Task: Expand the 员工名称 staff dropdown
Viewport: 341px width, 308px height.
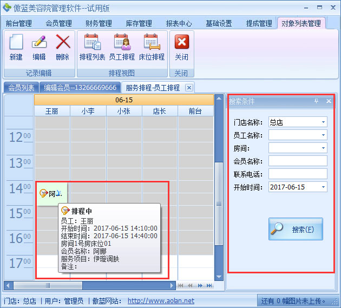Action: [x=323, y=135]
